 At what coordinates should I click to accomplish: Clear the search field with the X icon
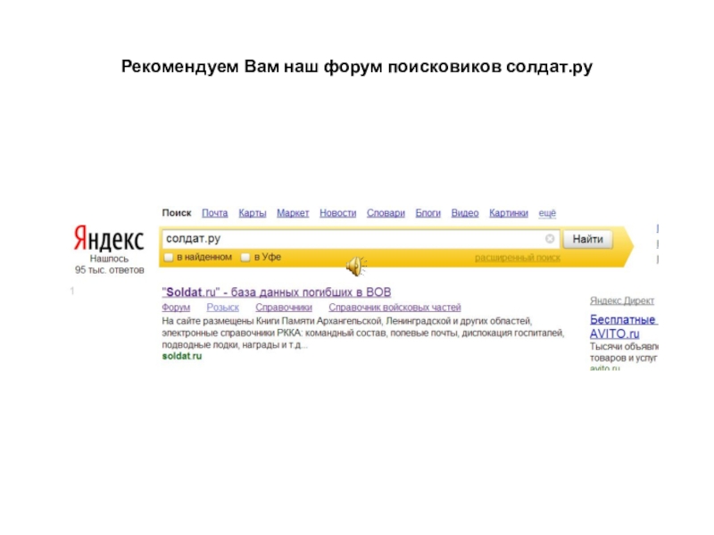click(550, 238)
